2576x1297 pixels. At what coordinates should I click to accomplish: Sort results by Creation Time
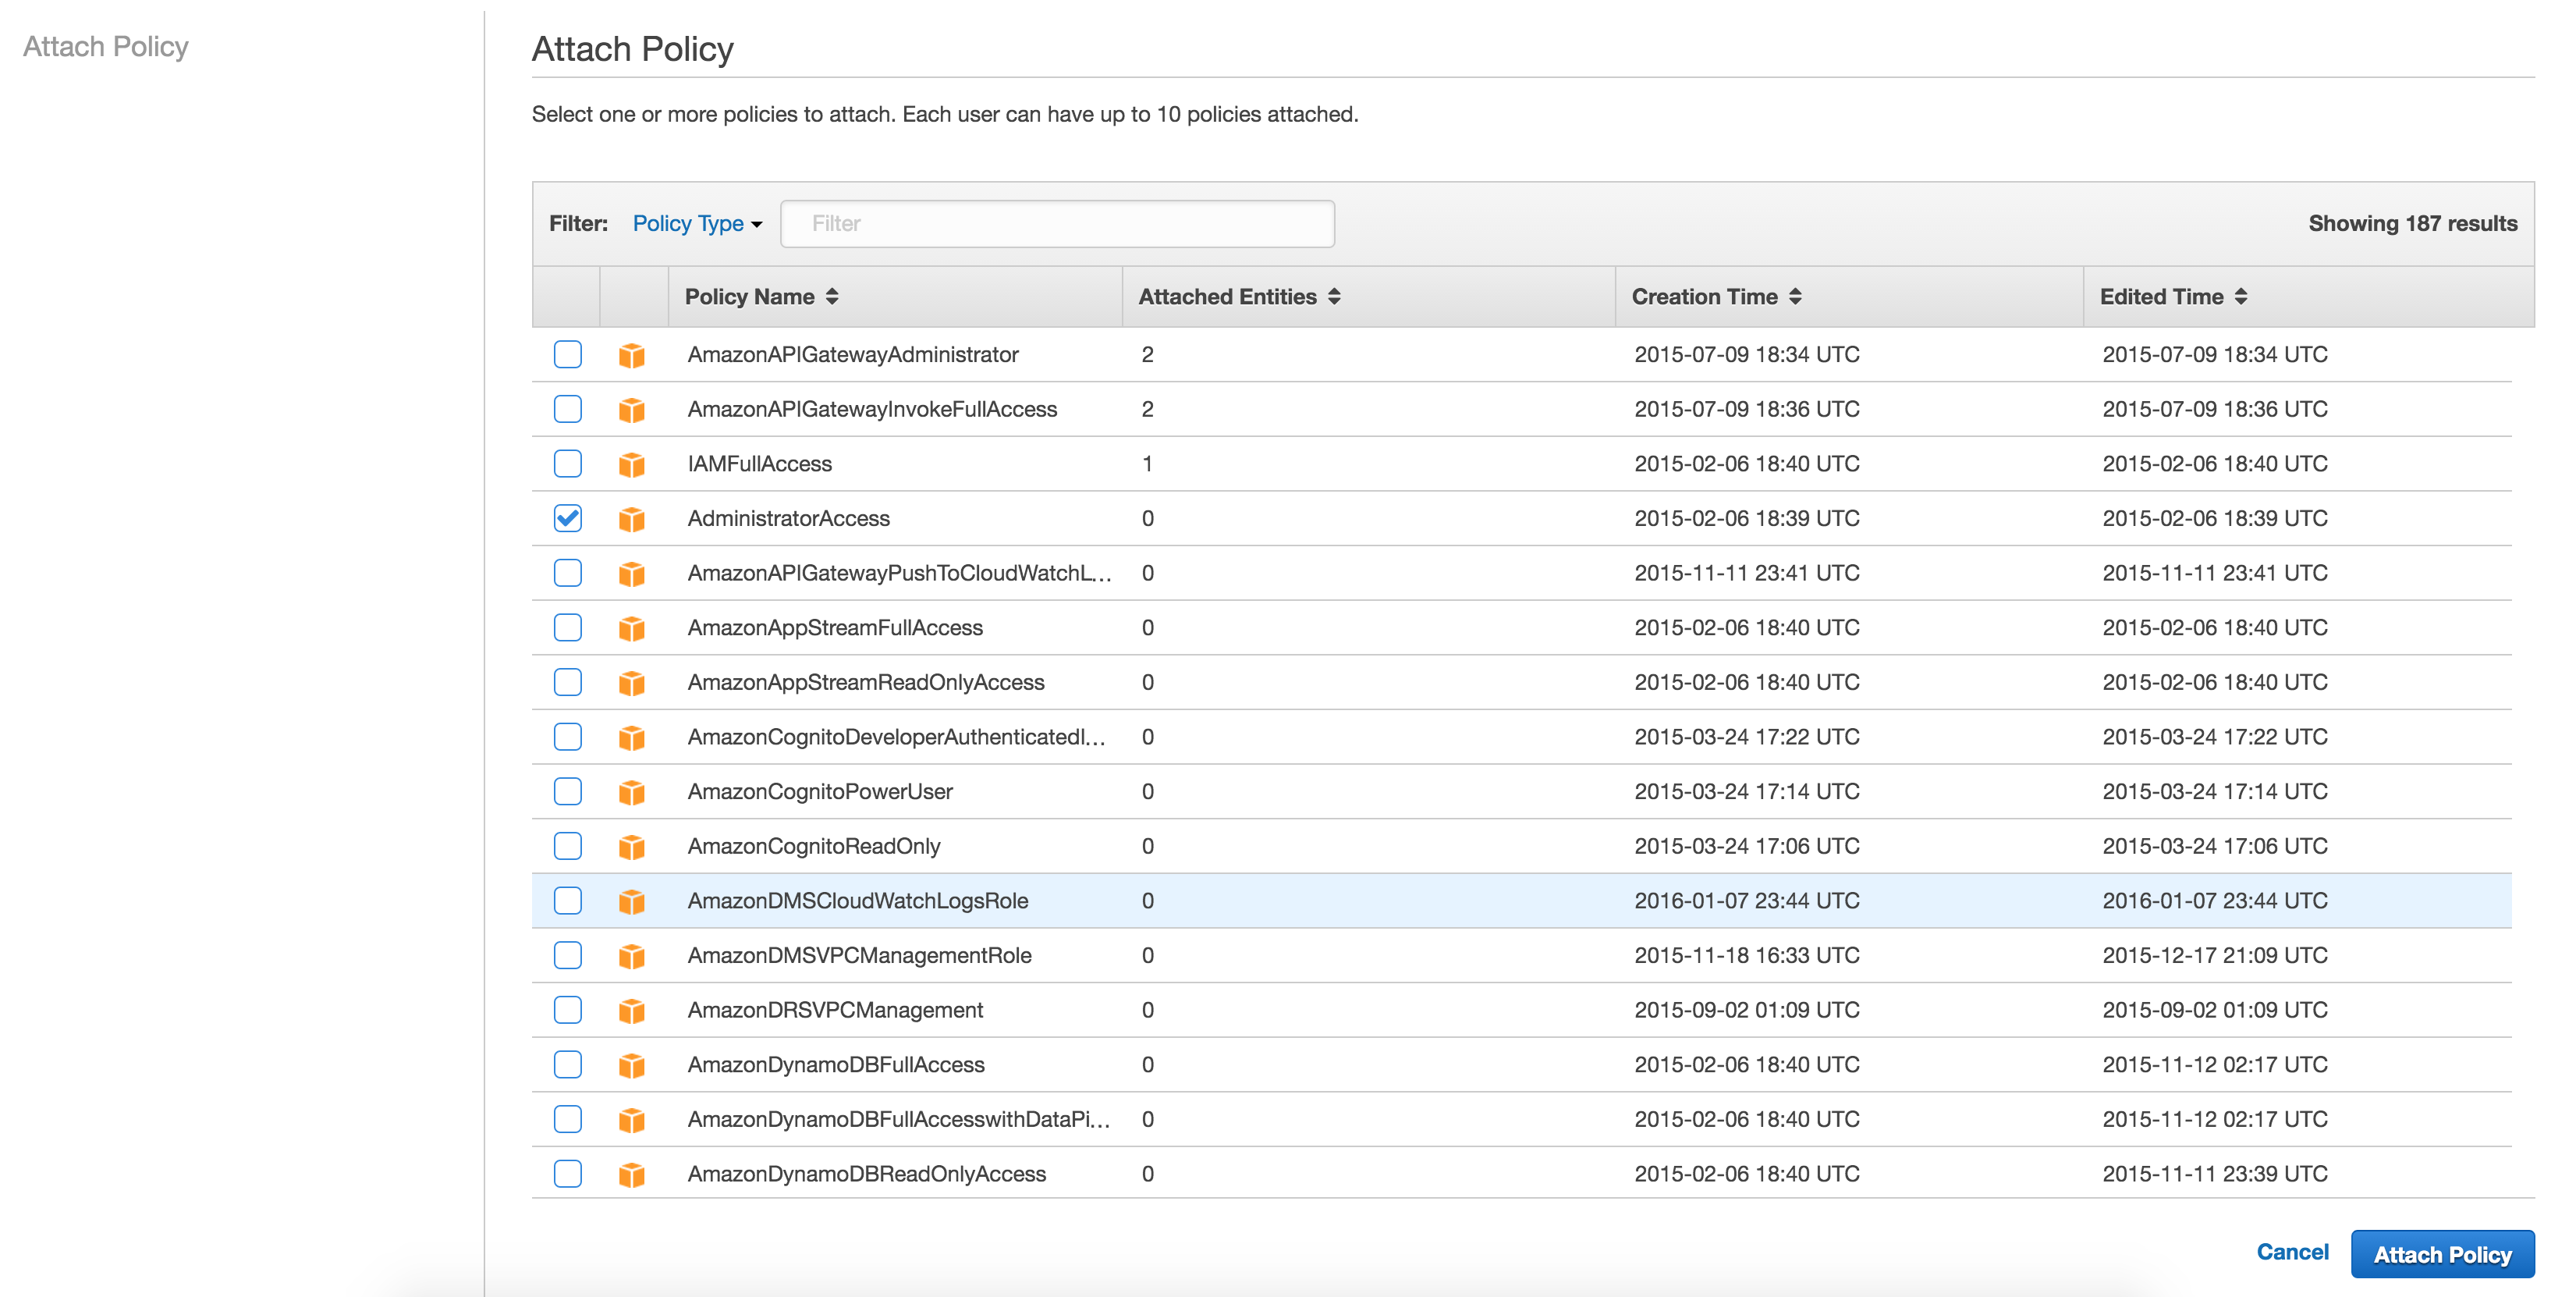(1716, 296)
